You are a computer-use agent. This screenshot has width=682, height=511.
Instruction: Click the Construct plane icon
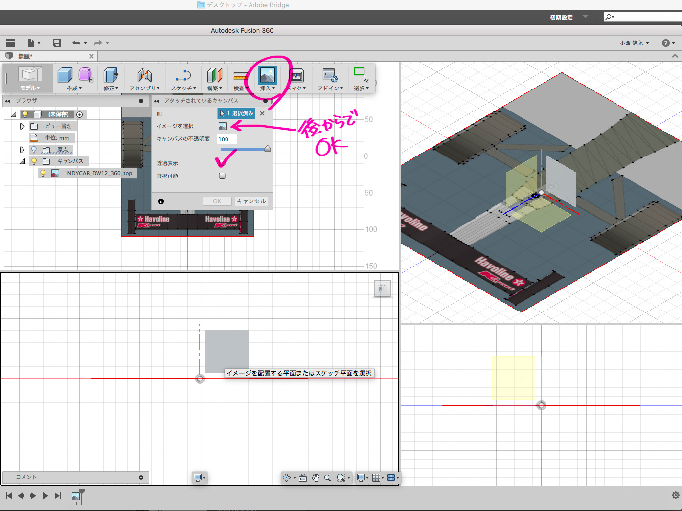pyautogui.click(x=214, y=75)
